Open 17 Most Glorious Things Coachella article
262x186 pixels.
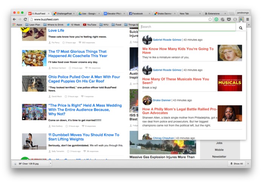(78, 54)
